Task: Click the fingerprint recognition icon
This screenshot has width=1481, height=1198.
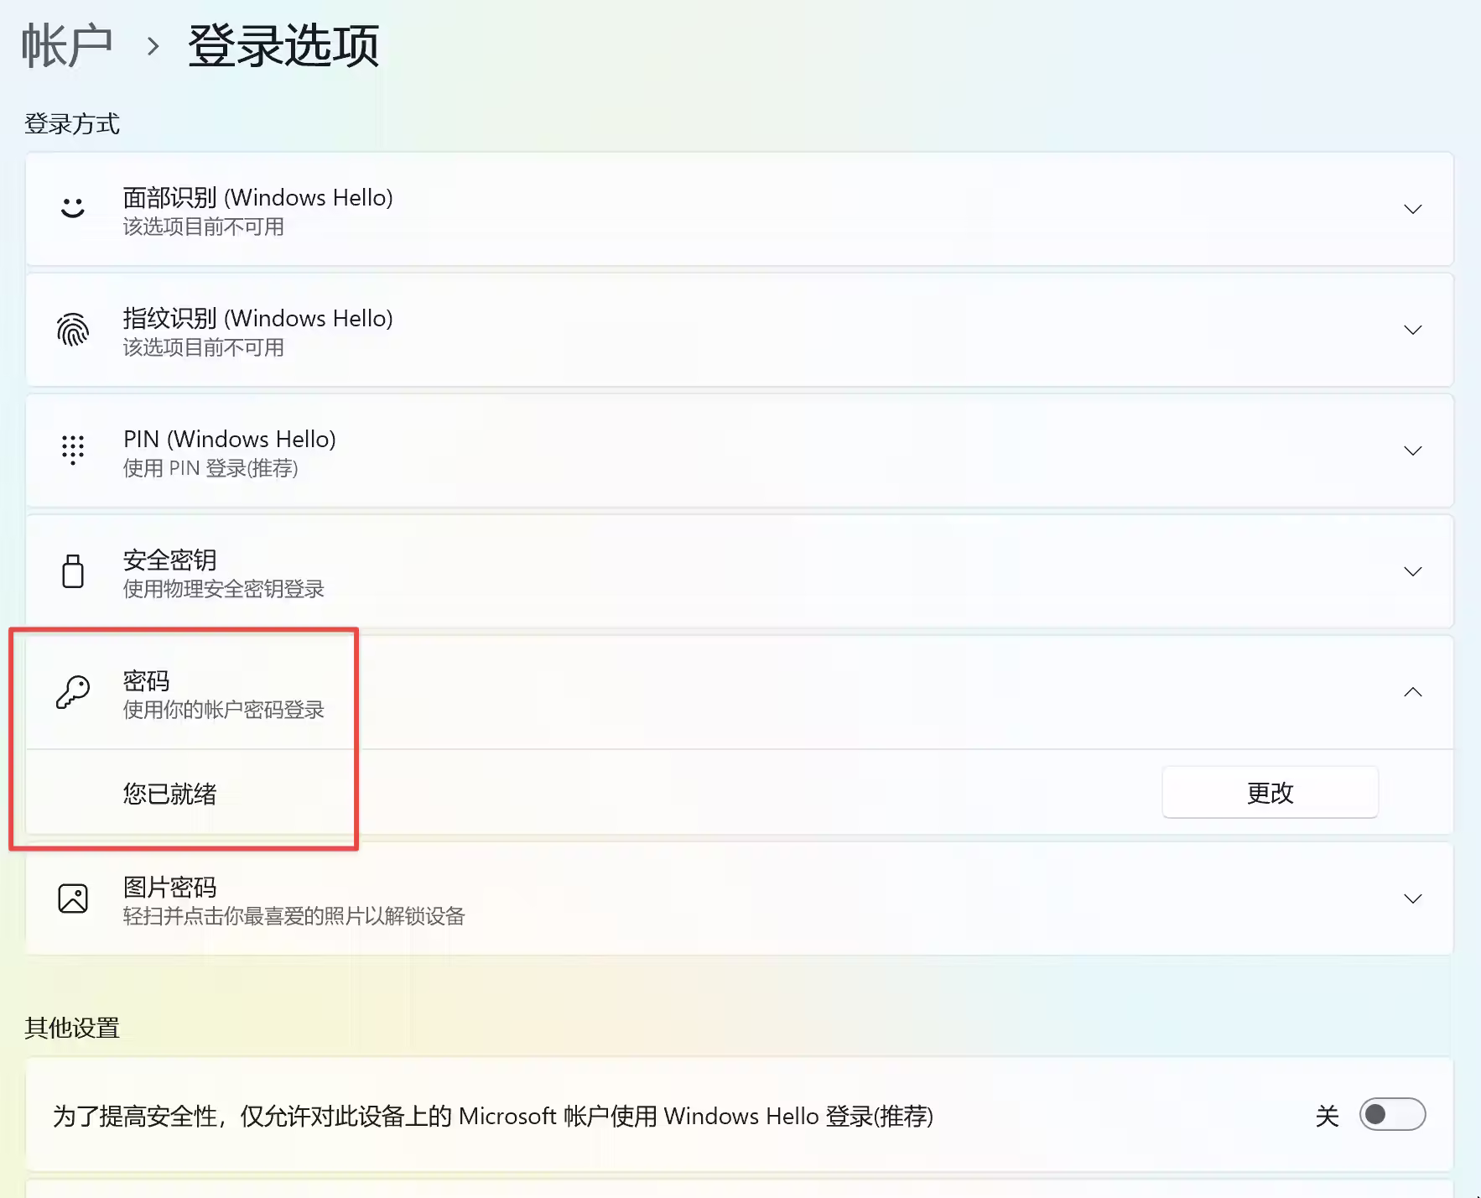Action: [73, 330]
